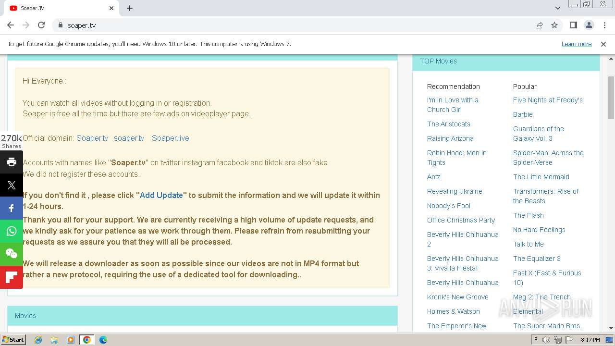This screenshot has height=346, width=615.
Task: Open the Soaper.live domain link
Action: (171, 138)
